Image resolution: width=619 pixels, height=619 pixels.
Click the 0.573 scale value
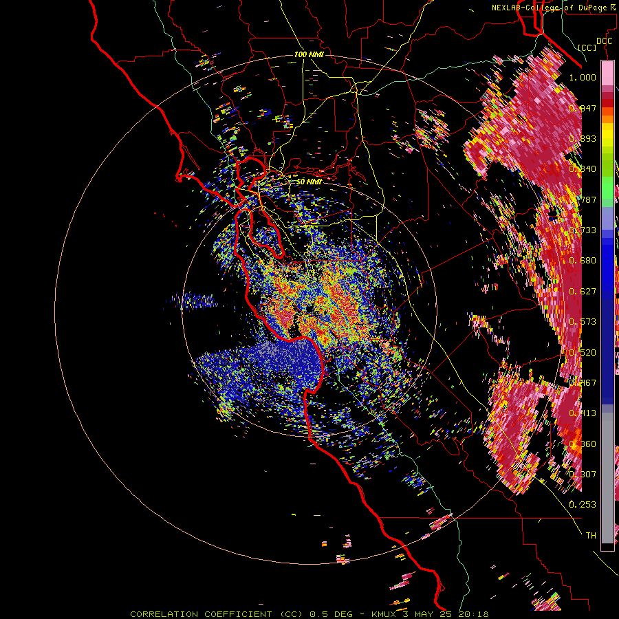(583, 322)
